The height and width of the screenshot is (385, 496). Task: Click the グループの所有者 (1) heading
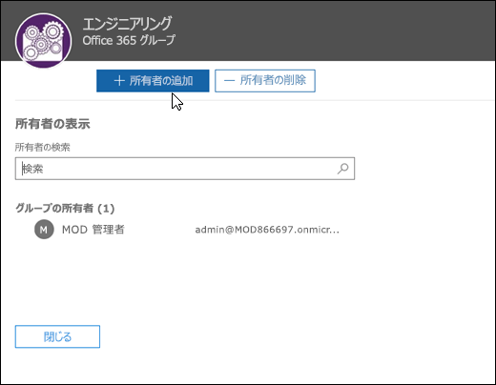point(65,208)
